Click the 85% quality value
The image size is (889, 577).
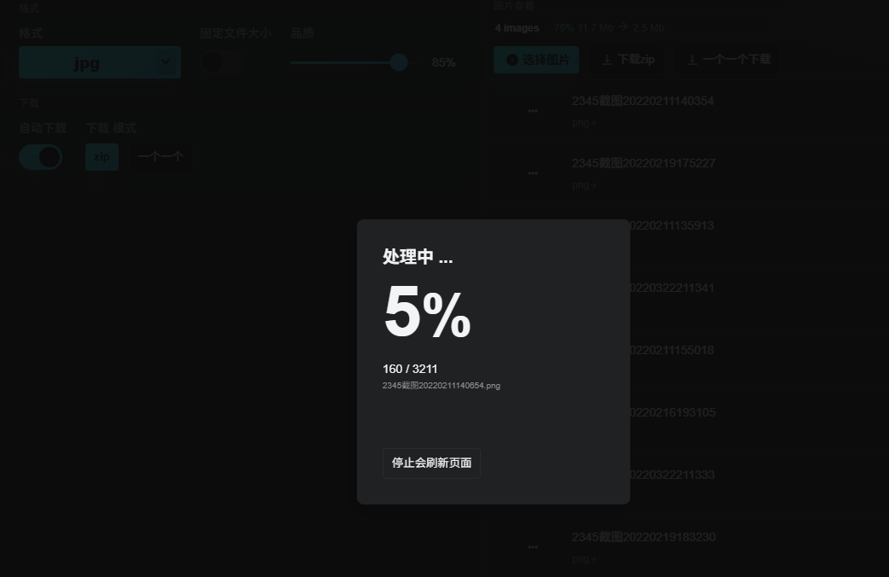point(443,62)
